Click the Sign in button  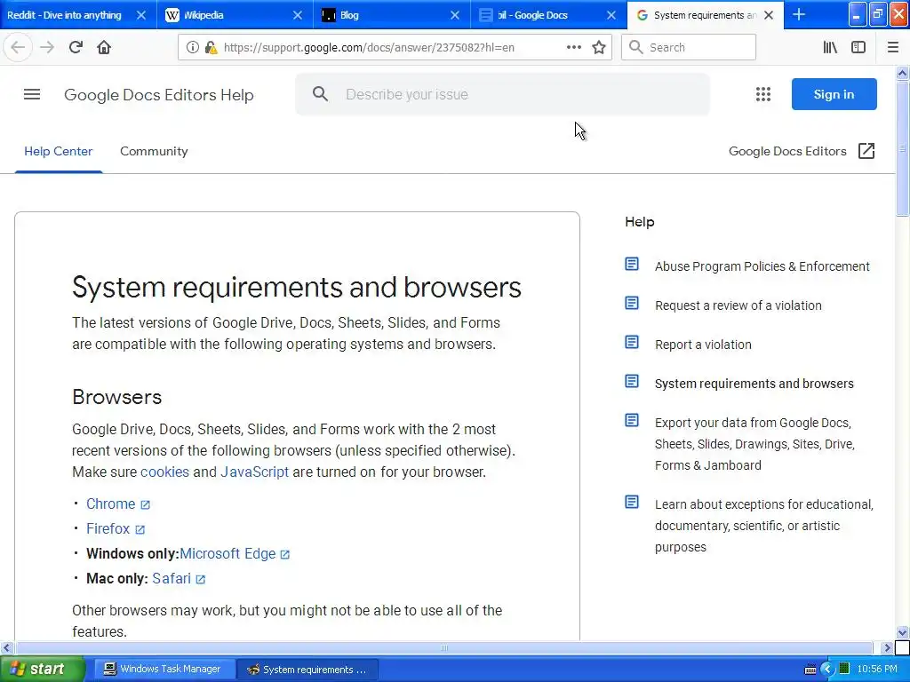(x=834, y=94)
